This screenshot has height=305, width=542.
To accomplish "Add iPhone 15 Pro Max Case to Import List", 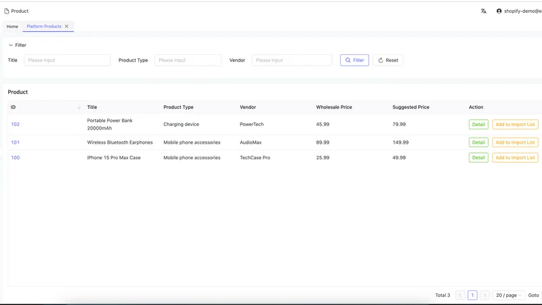I will 515,157.
